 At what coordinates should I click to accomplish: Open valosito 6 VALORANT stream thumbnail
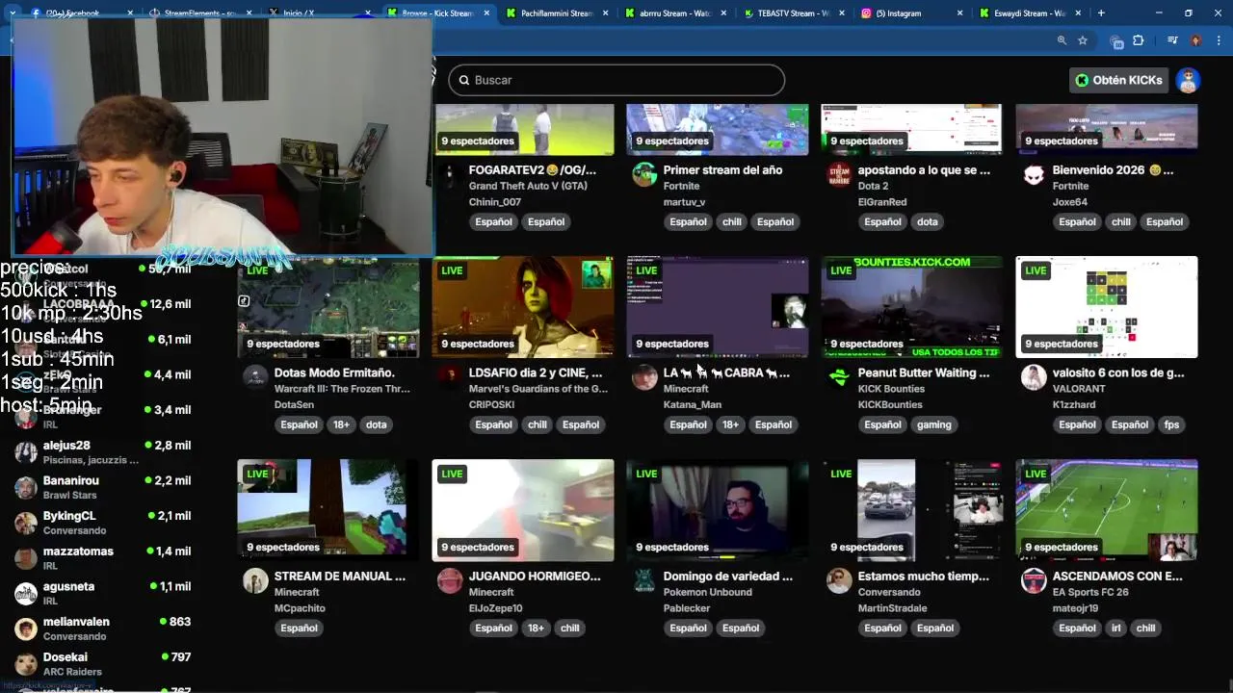click(1107, 307)
